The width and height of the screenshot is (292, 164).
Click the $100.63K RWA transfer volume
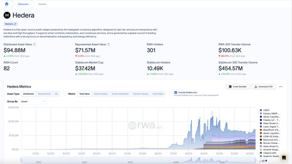[x=230, y=50]
